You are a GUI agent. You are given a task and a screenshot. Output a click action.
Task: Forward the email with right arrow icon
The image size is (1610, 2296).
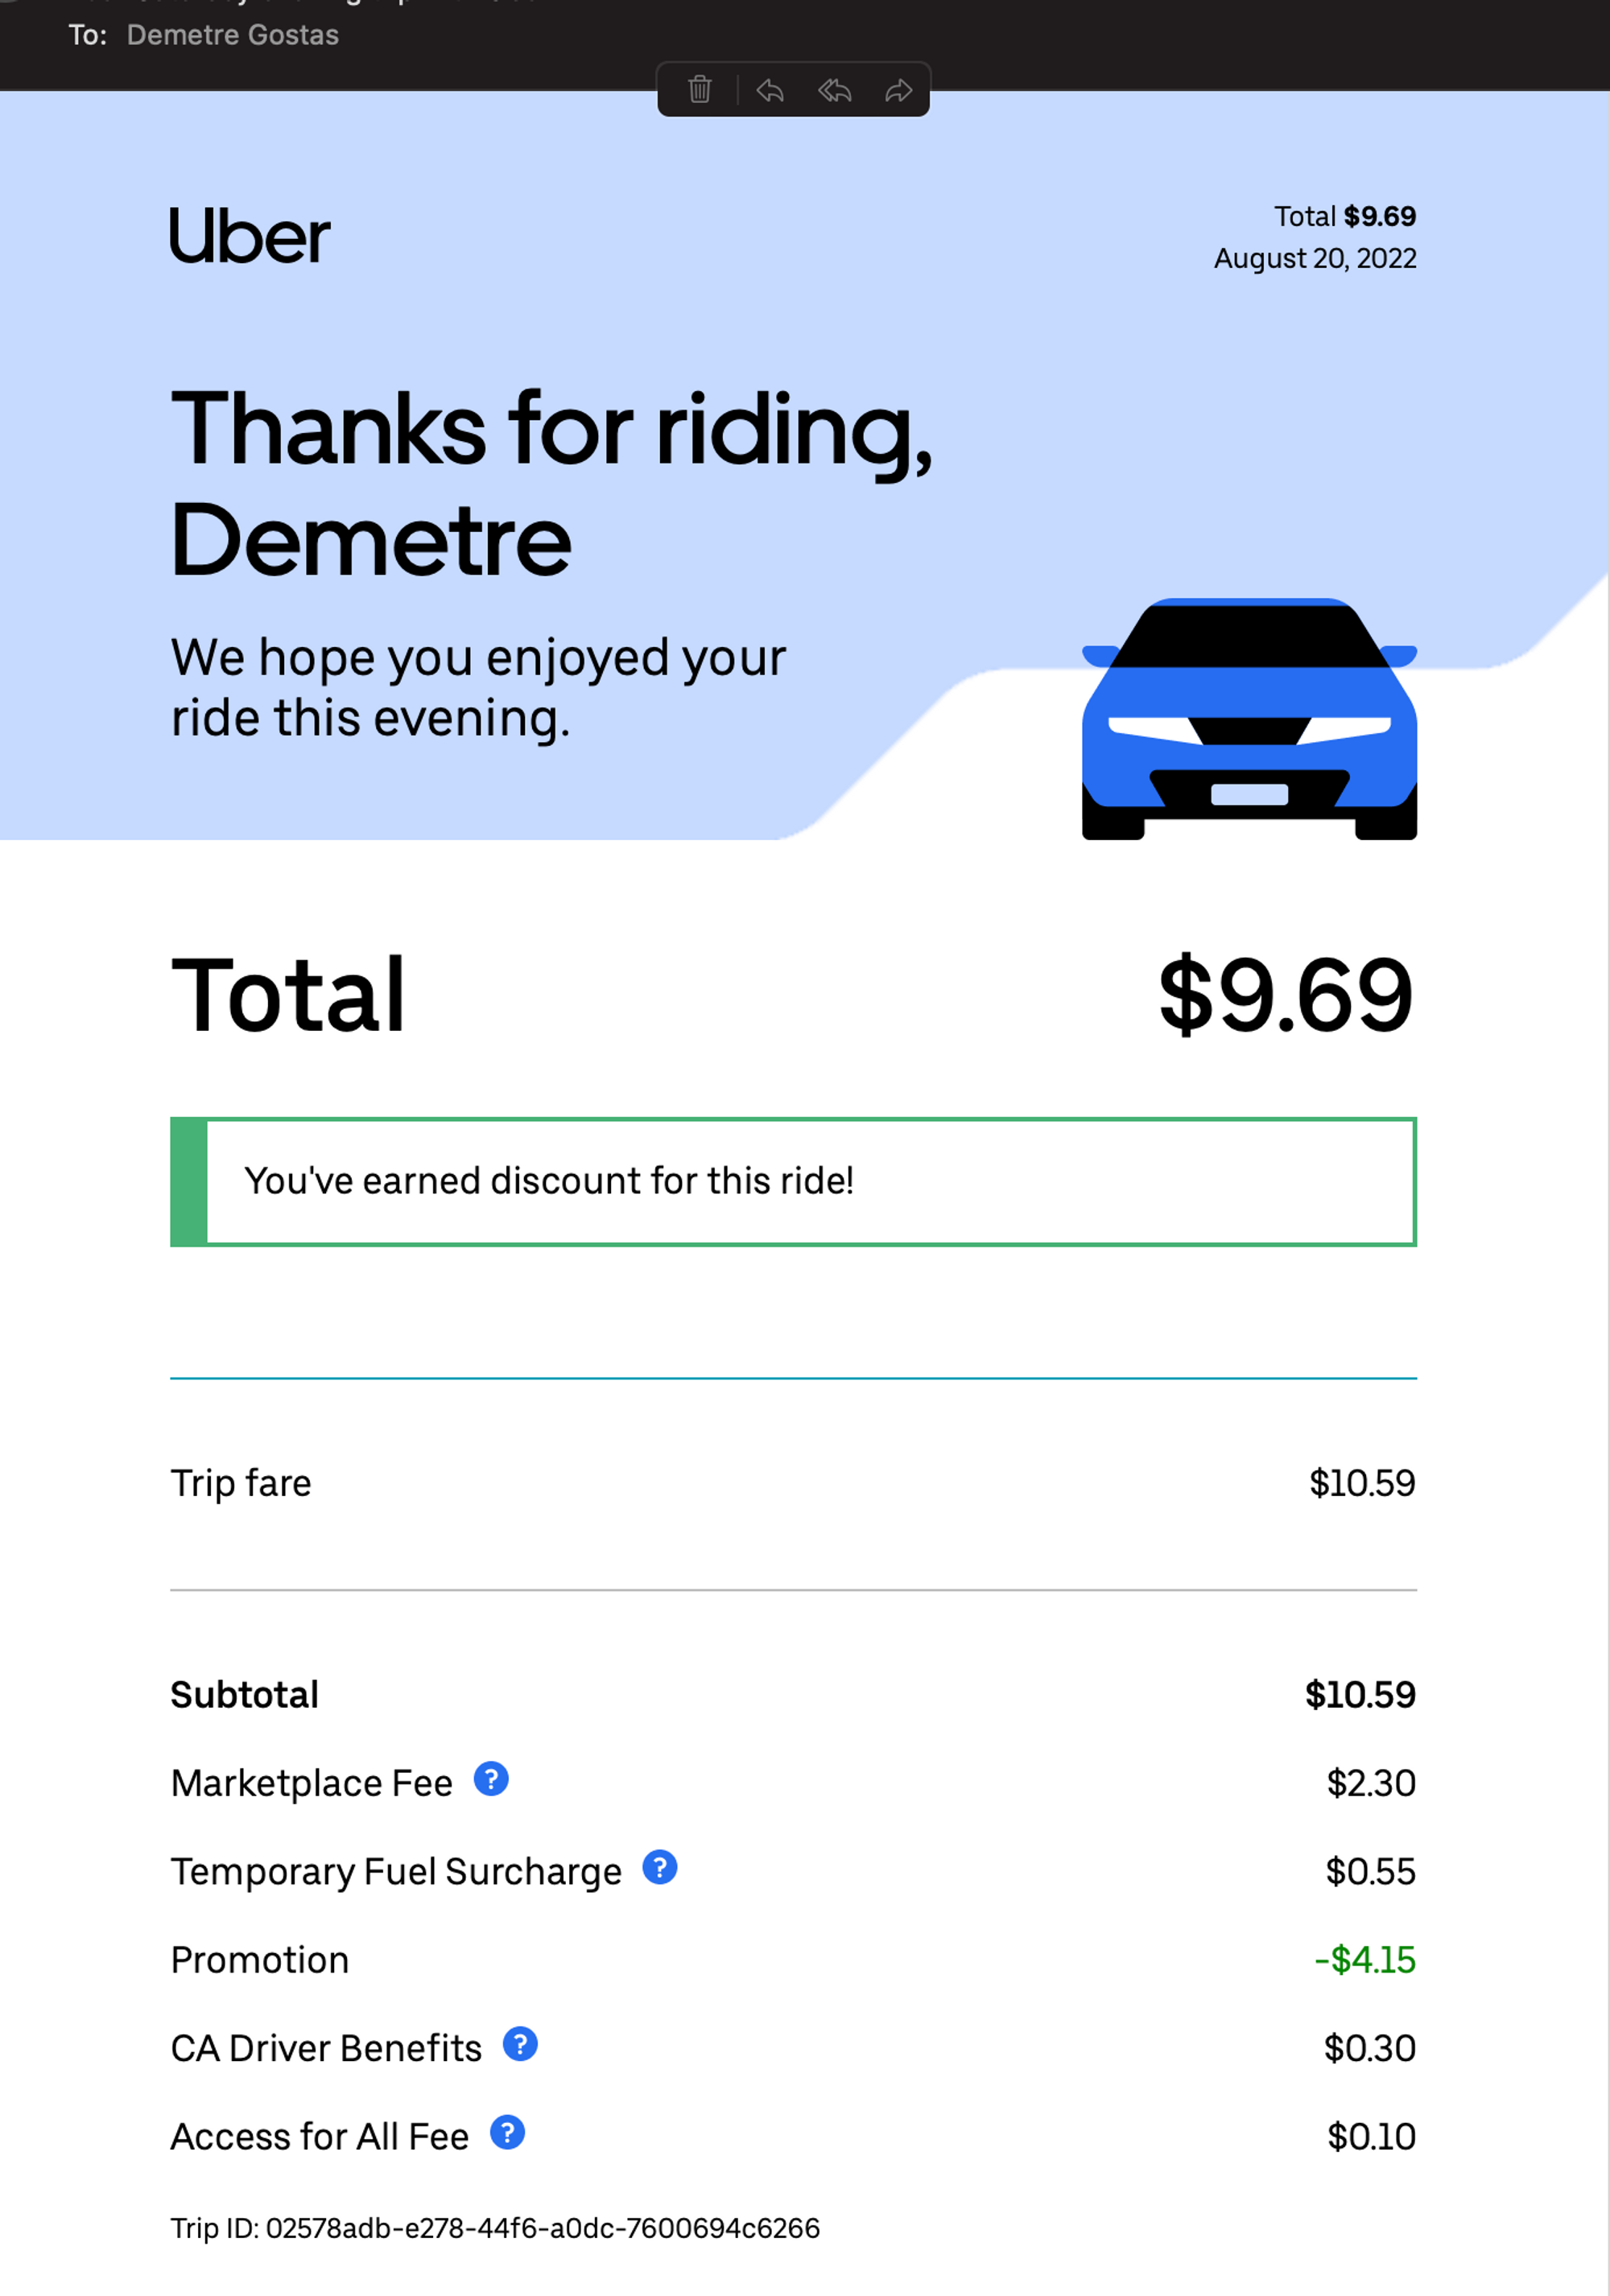coord(899,91)
